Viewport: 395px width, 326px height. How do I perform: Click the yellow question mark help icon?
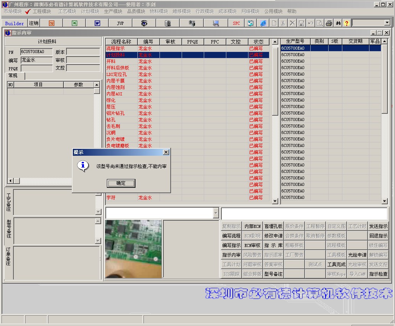347,23
